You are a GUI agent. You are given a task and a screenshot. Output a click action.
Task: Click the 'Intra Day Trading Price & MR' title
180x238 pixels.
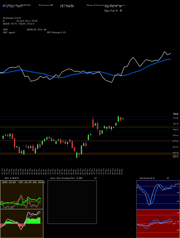pyautogui.click(x=66, y=178)
